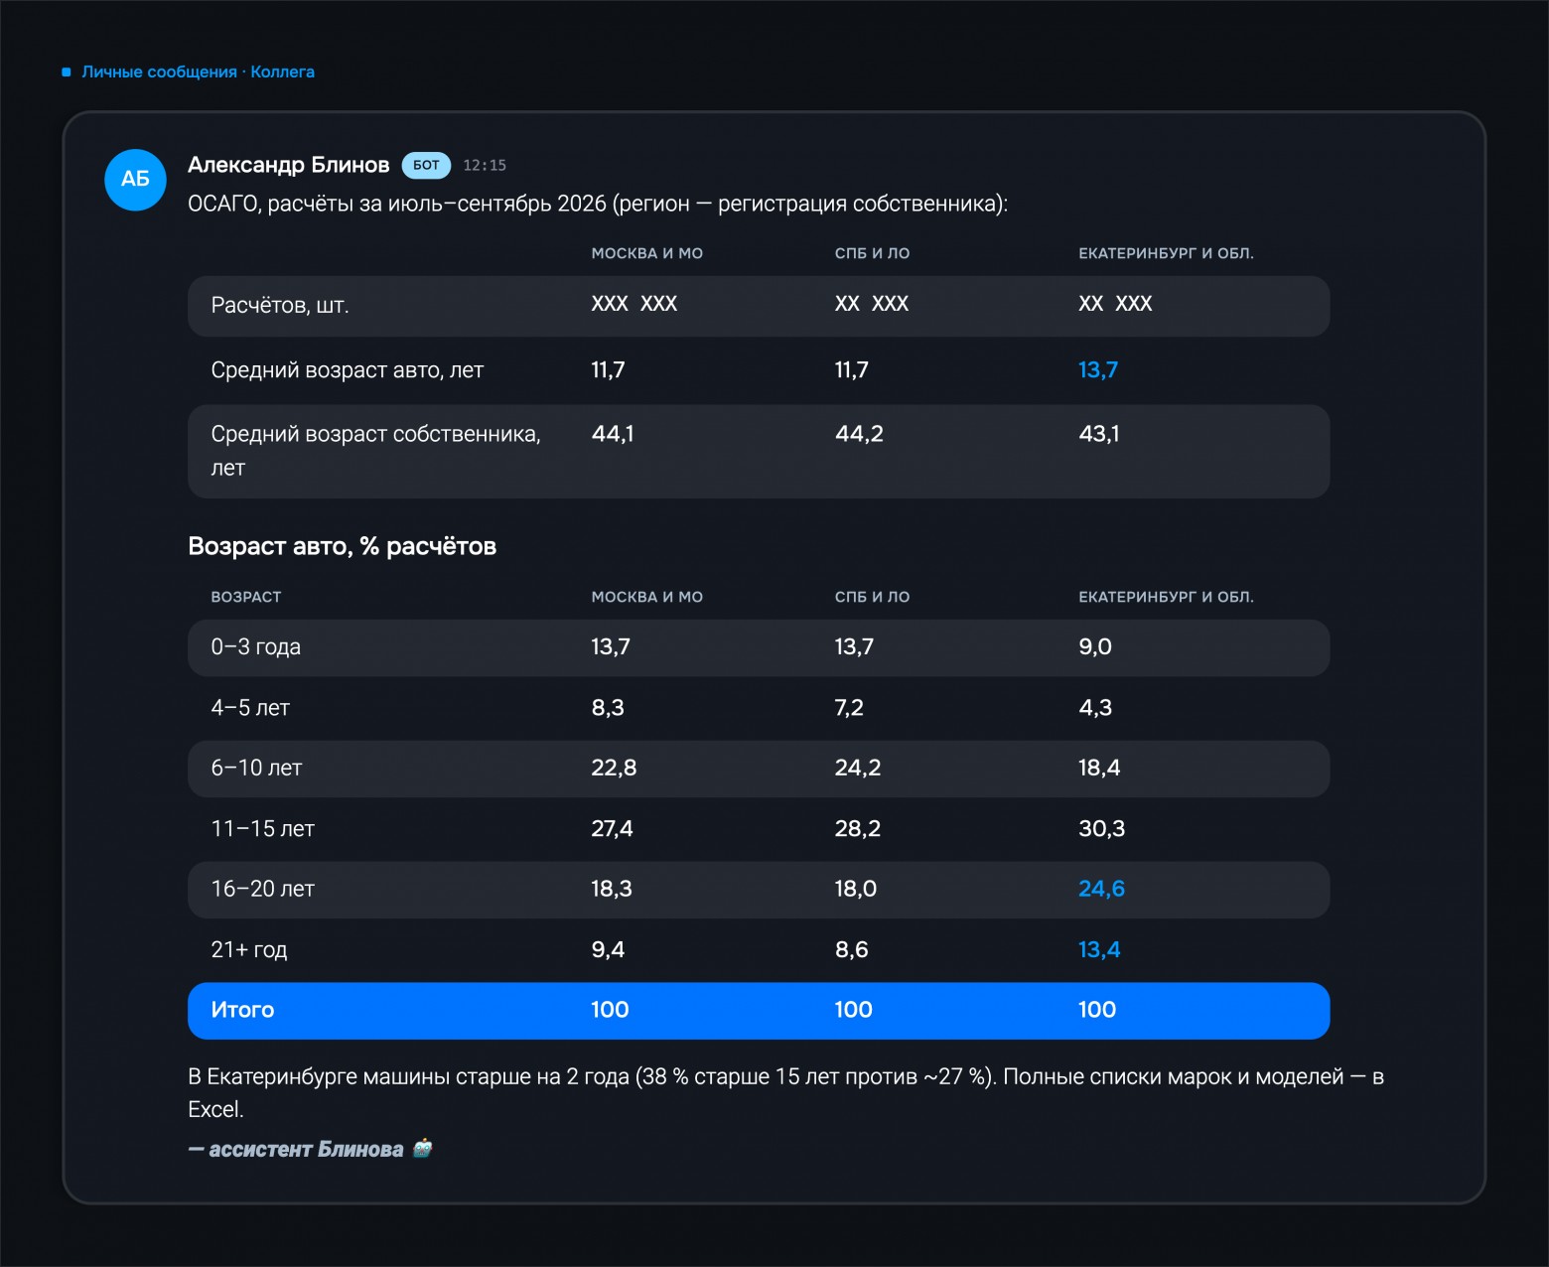Image resolution: width=1549 pixels, height=1267 pixels.
Task: Select owner age 43,1 for Екатеринбург
Action: coord(1099,434)
